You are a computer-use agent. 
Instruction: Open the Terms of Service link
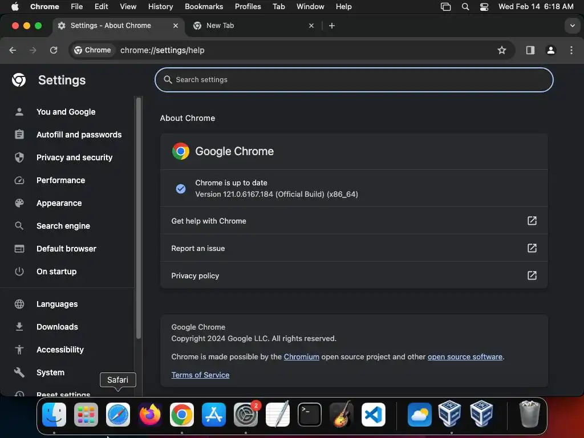click(200, 375)
